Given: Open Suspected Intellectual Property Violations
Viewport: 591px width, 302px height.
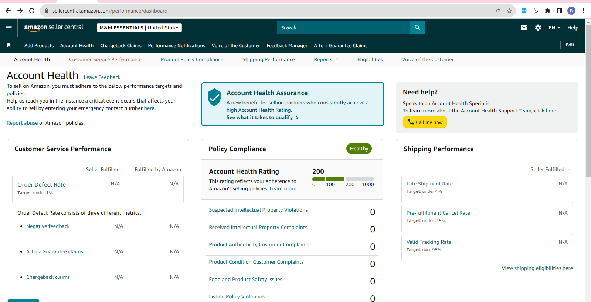Looking at the screenshot, I should coord(258,210).
